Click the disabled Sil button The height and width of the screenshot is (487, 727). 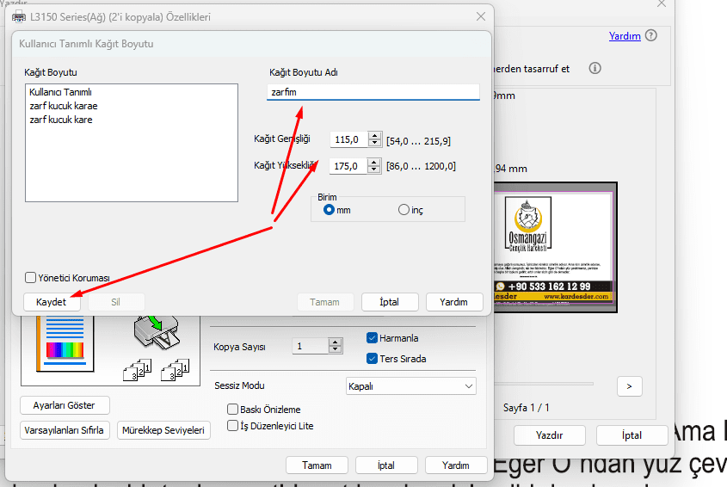pyautogui.click(x=116, y=302)
